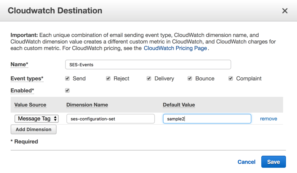The height and width of the screenshot is (173, 297).
Task: Toggle the Bounce event checkbox
Action: 190,78
